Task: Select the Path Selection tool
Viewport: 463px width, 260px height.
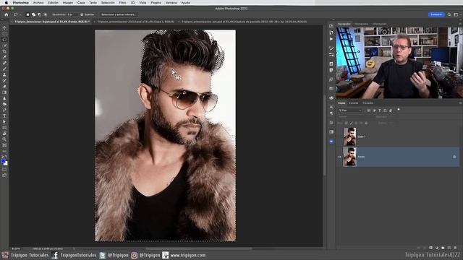Action: click(4, 122)
